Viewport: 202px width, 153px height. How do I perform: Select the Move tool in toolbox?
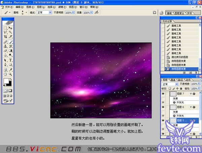(x=10, y=28)
